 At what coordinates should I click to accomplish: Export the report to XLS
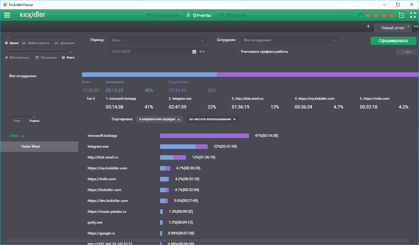coord(406,52)
